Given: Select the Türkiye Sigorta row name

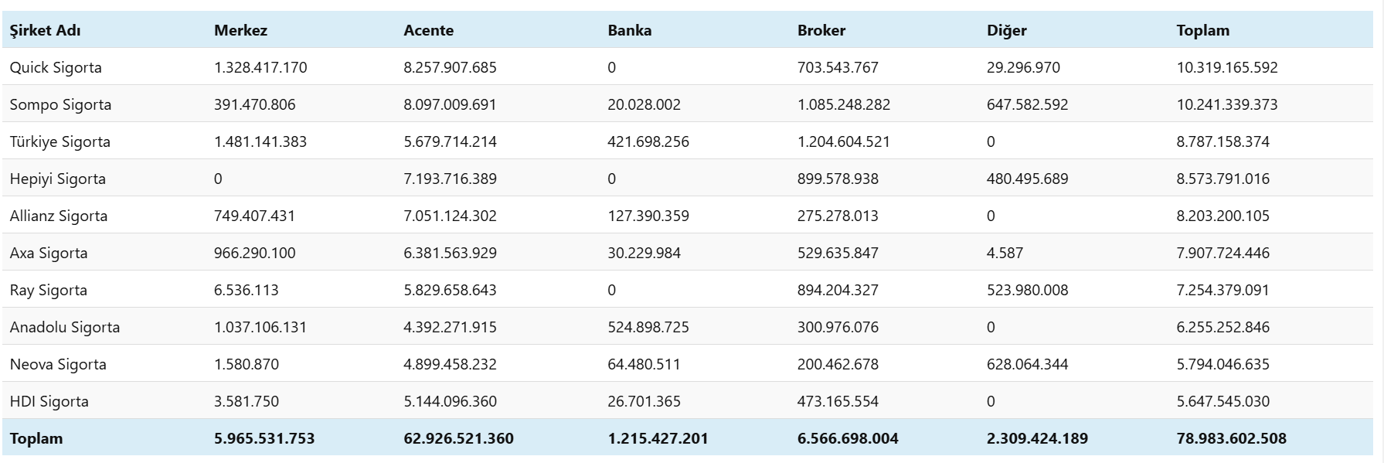Looking at the screenshot, I should pos(60,141).
